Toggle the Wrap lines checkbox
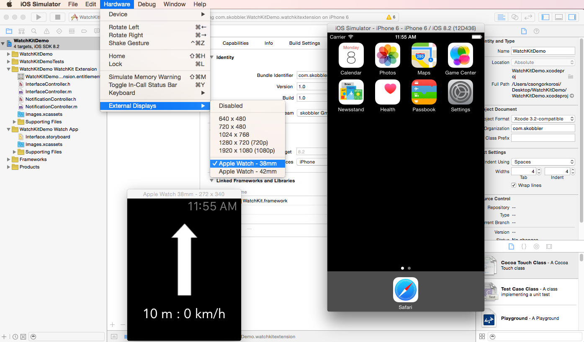The image size is (584, 342). tap(514, 185)
